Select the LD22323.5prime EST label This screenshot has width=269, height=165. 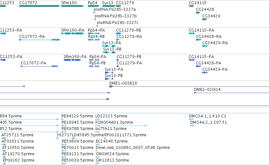pos(111,116)
